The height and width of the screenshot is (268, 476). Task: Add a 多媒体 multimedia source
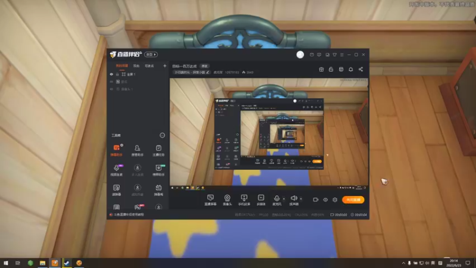(x=261, y=200)
